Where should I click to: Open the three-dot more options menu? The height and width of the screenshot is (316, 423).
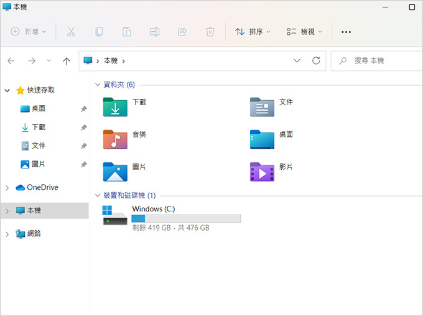tap(346, 32)
